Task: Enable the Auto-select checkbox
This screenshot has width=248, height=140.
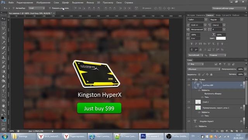Action: 14,8
